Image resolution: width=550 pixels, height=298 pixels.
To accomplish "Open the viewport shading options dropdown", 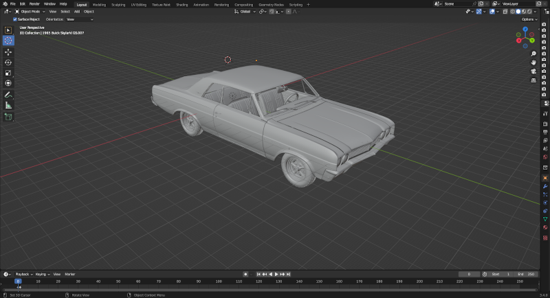I will (x=535, y=12).
